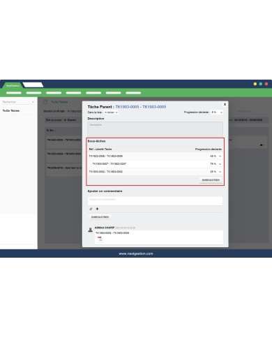The image size is (272, 338).
Task: Open progression dropdown for TK1903-0006 subtask
Action: 216,156
